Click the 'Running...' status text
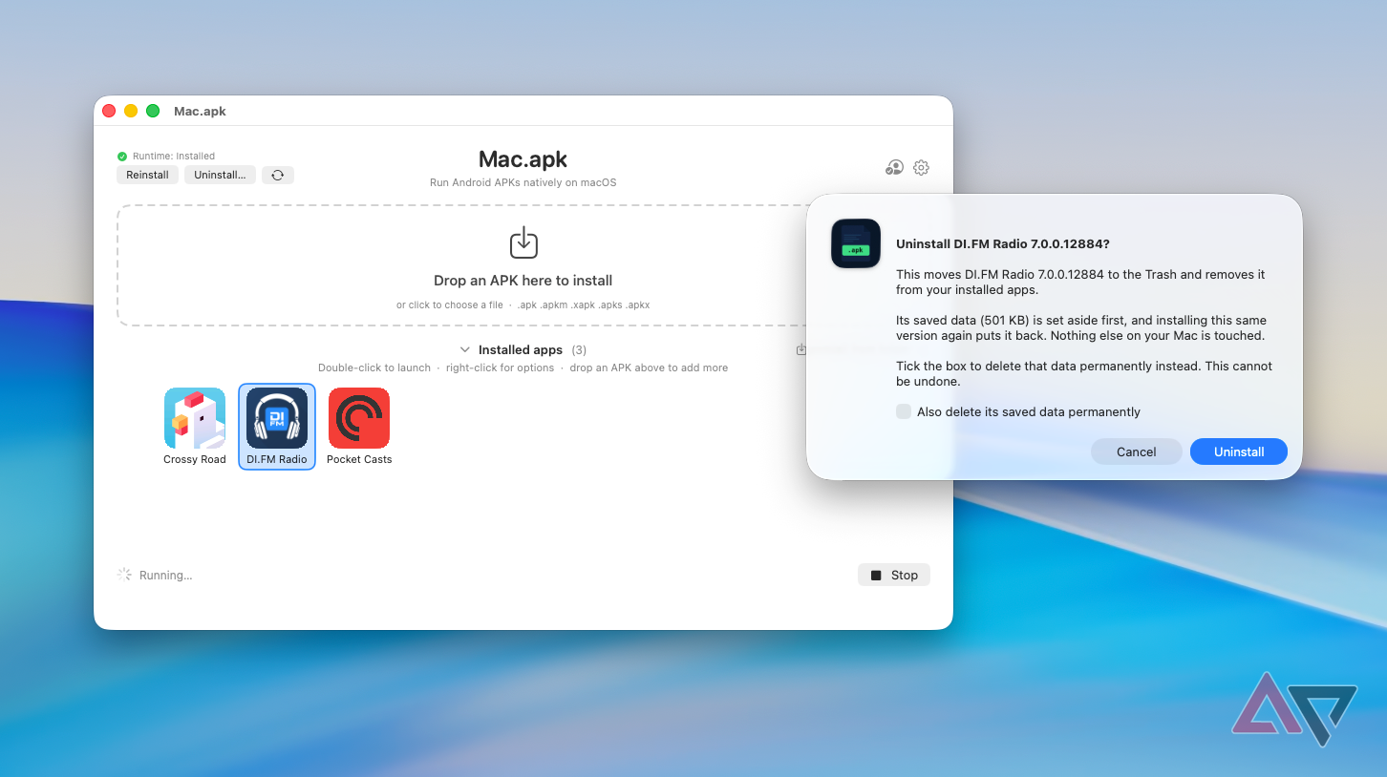This screenshot has width=1387, height=777. pos(166,576)
